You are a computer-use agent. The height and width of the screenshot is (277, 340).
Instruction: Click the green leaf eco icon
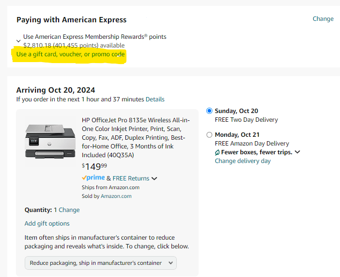click(x=217, y=152)
